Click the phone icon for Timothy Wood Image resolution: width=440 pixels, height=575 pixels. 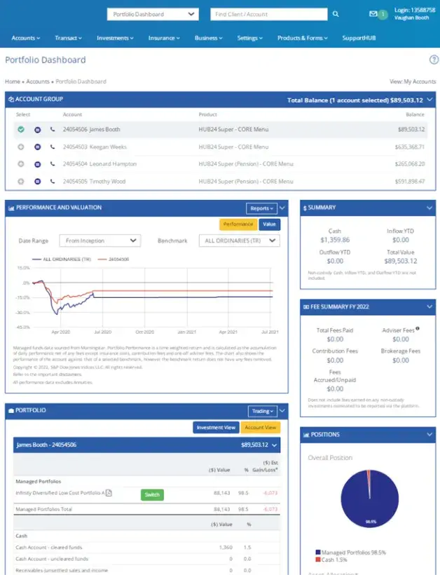[x=53, y=181]
